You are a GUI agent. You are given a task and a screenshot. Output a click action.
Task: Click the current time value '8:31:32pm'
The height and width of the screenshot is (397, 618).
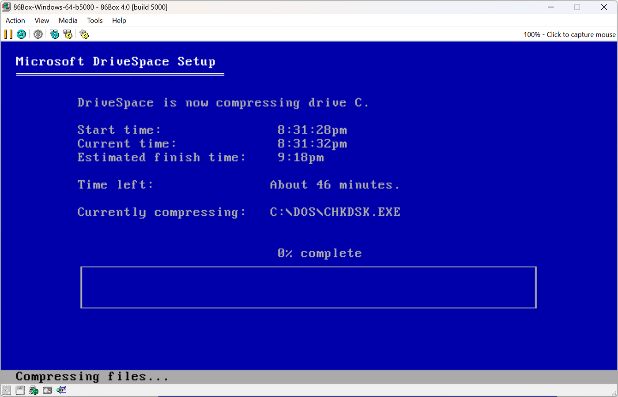coord(312,144)
